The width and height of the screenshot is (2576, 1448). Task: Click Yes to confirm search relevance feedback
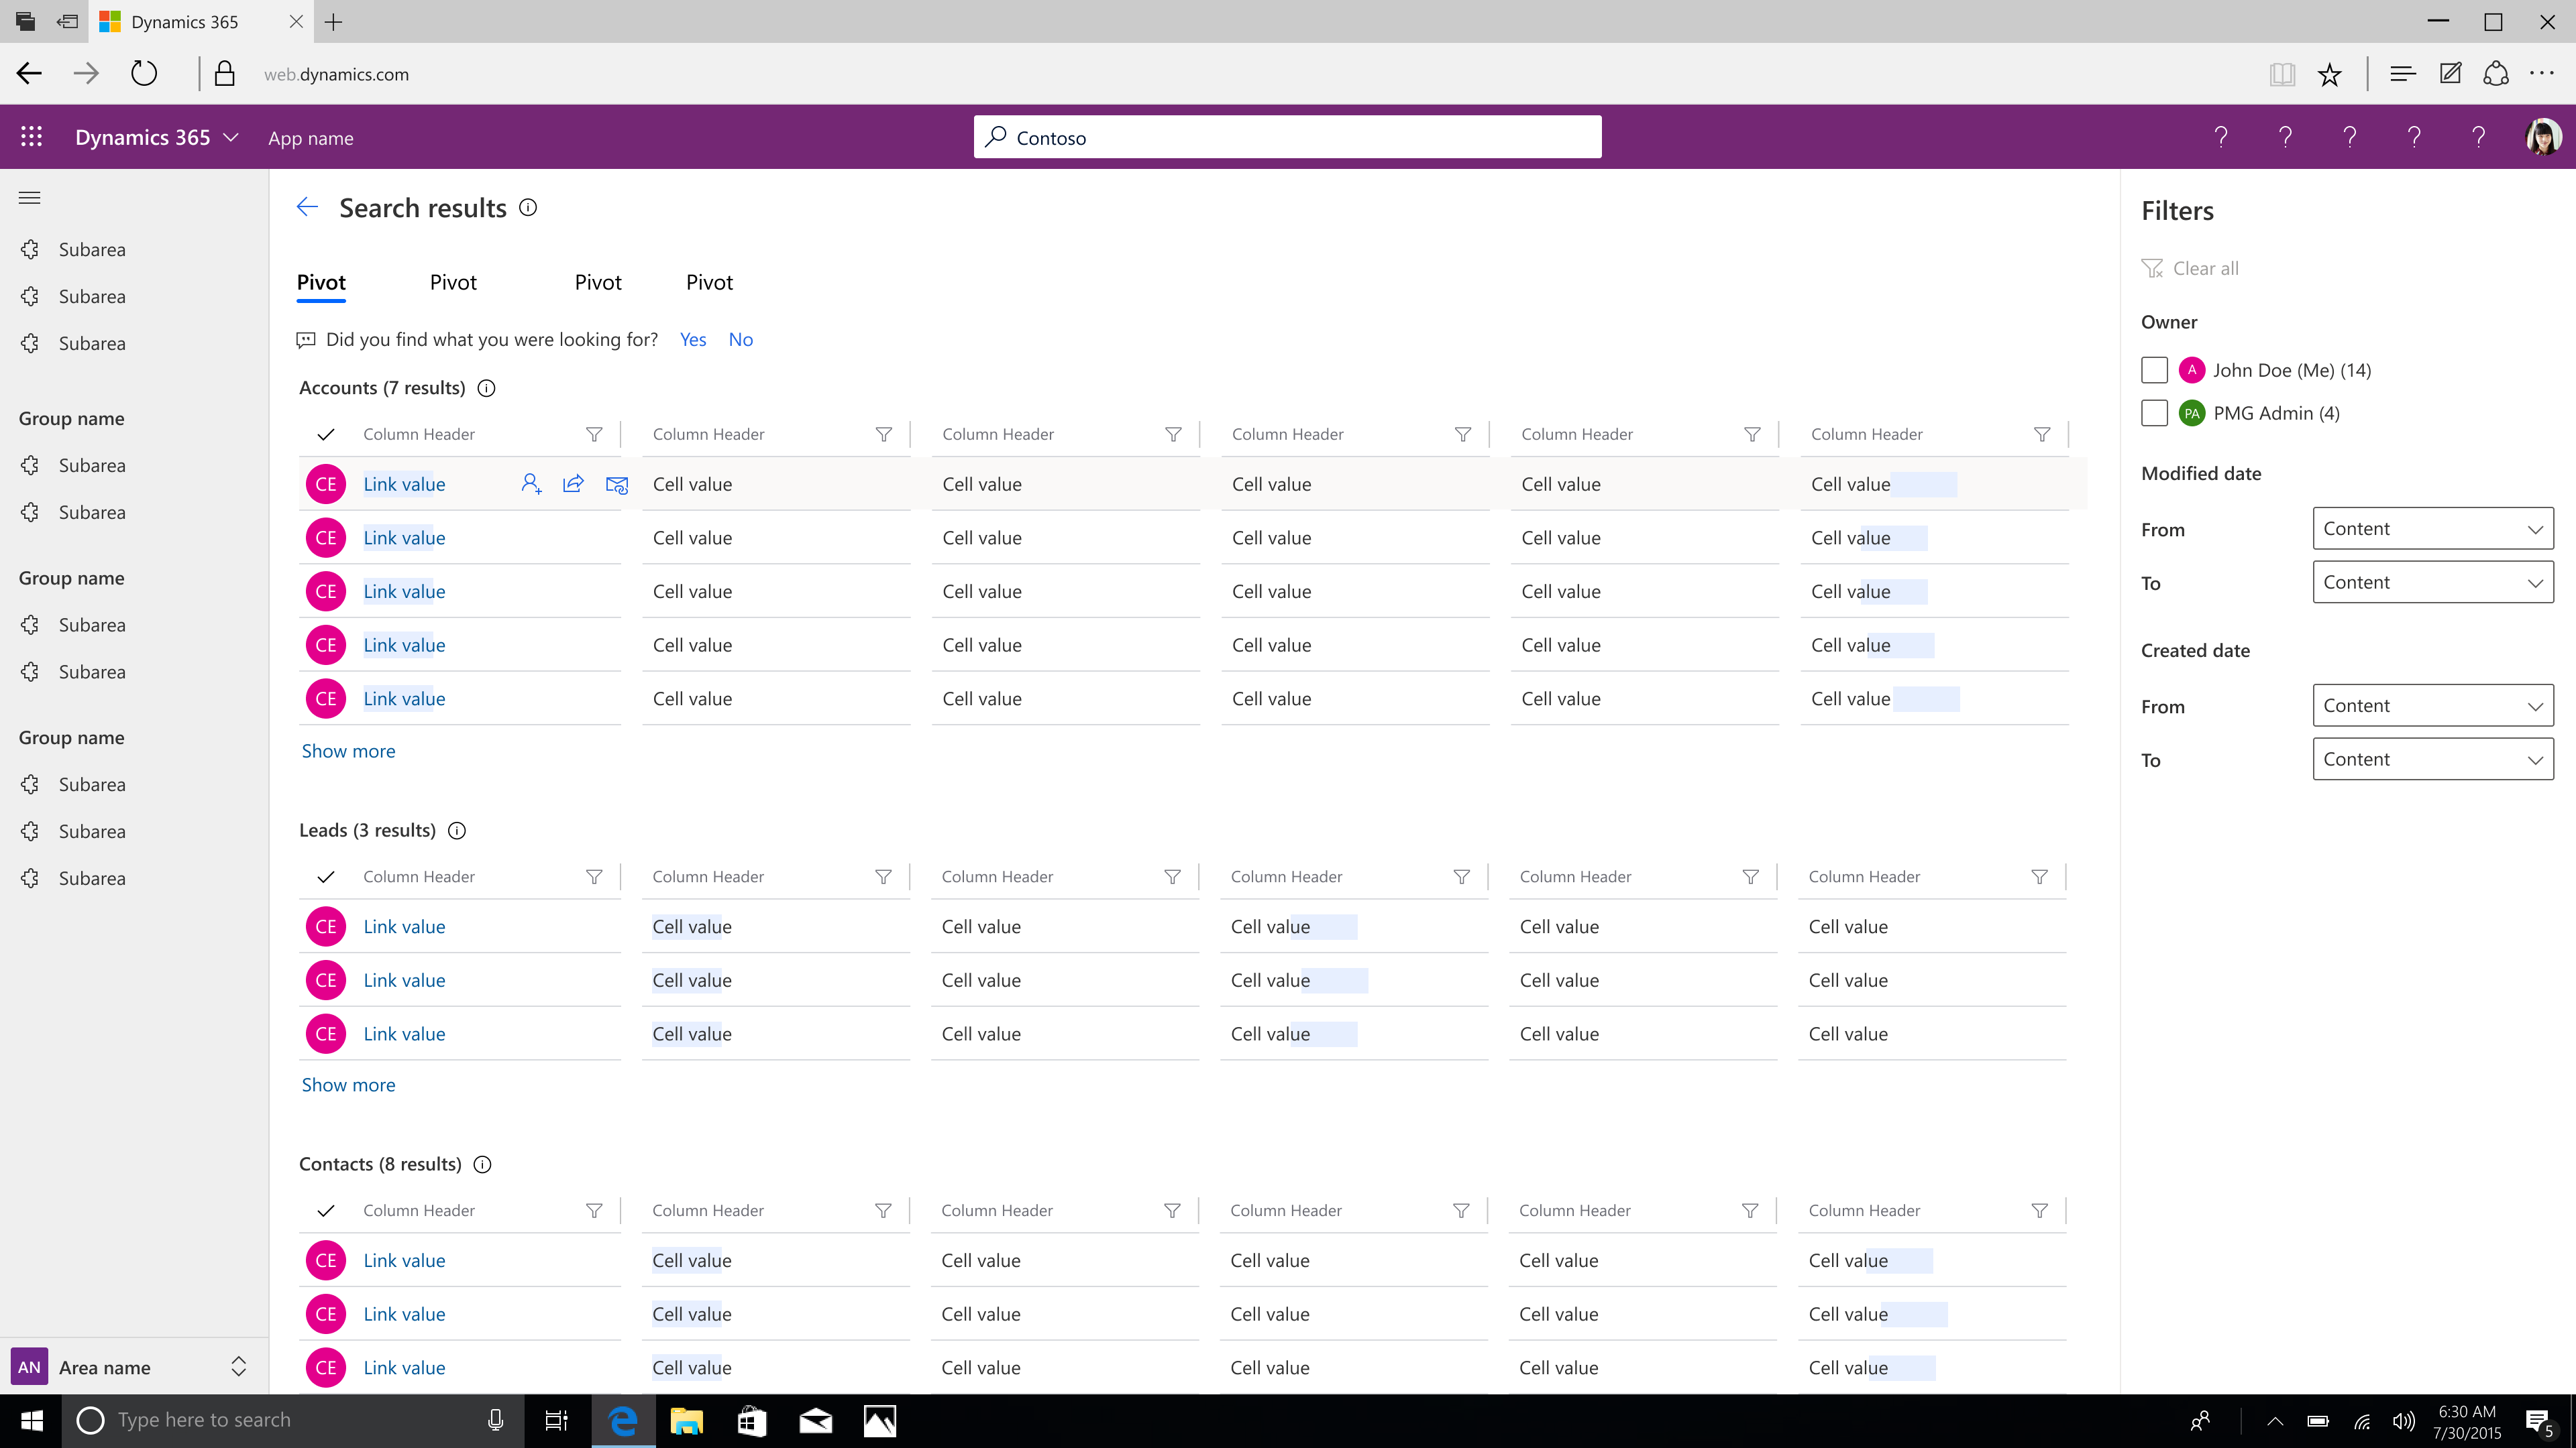coord(692,339)
